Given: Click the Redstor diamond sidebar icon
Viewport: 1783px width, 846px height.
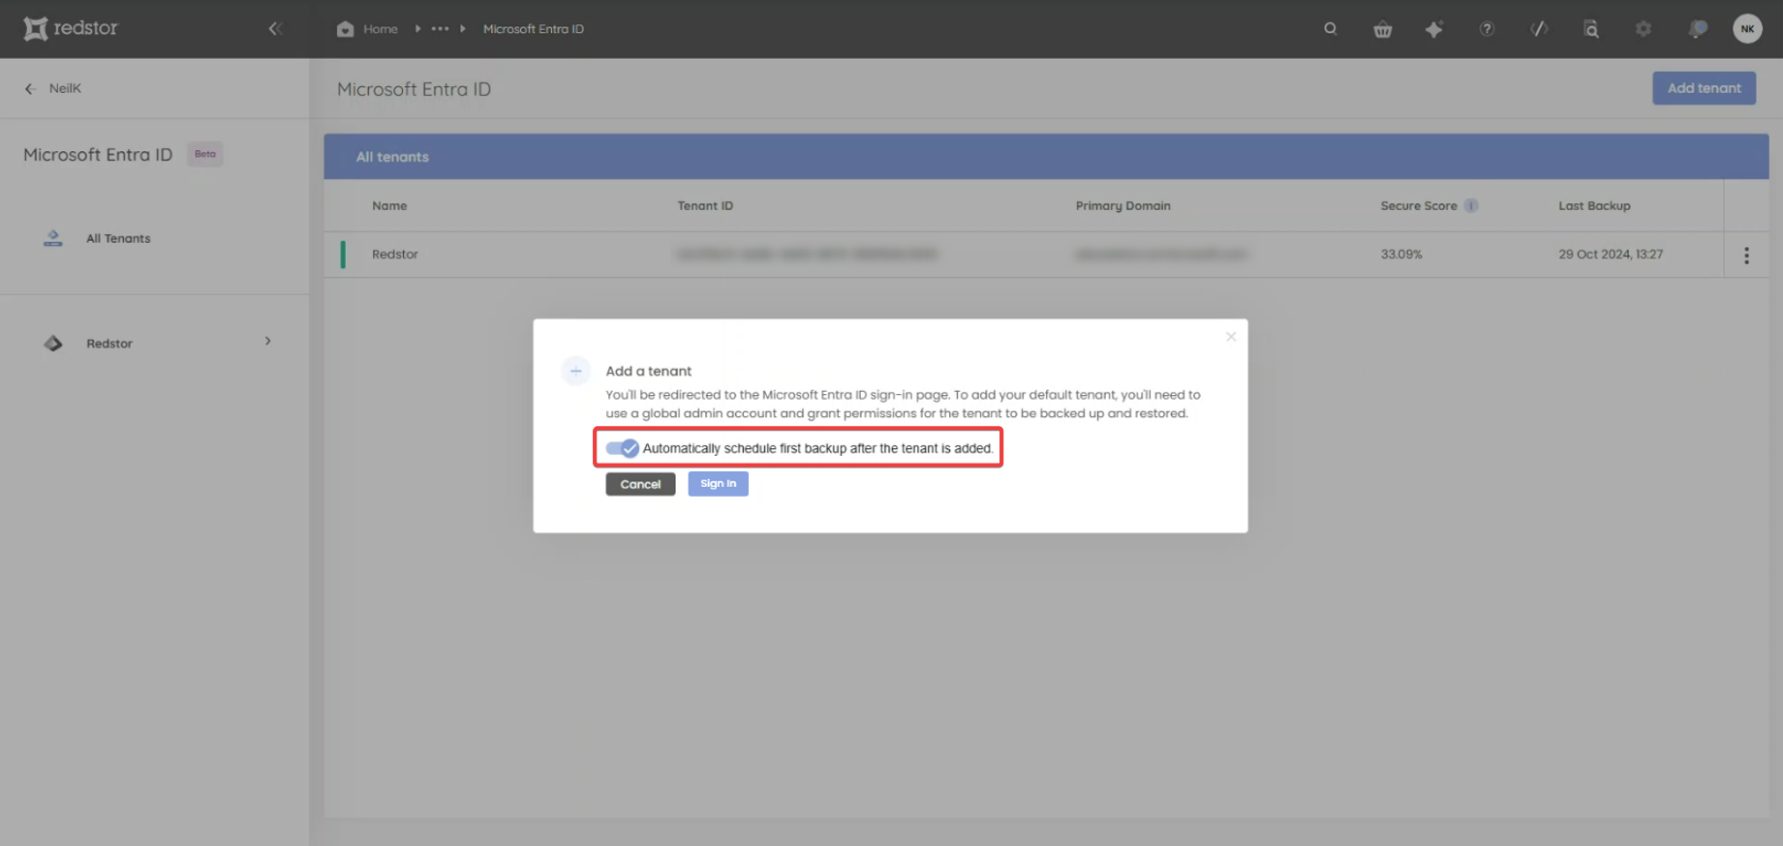Looking at the screenshot, I should 53,344.
